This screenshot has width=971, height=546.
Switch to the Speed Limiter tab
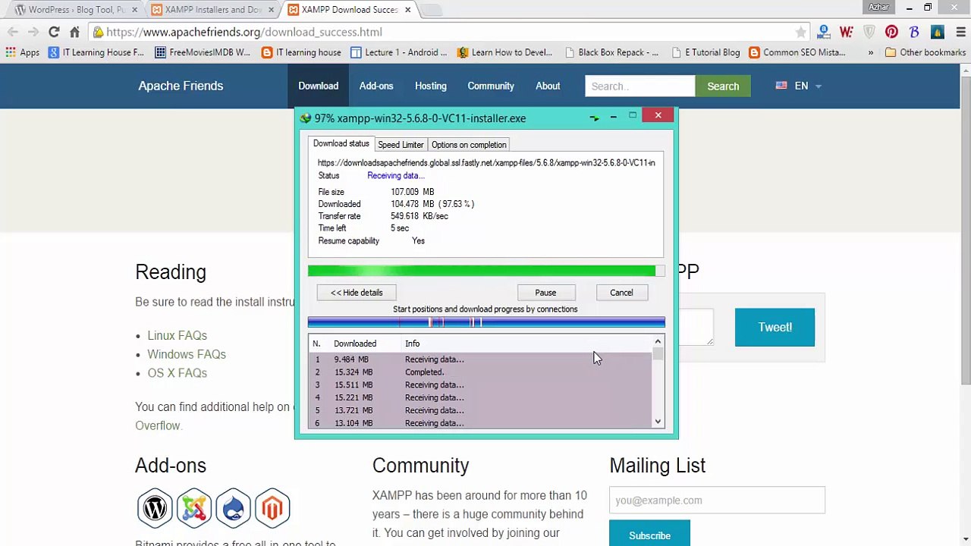(x=401, y=145)
